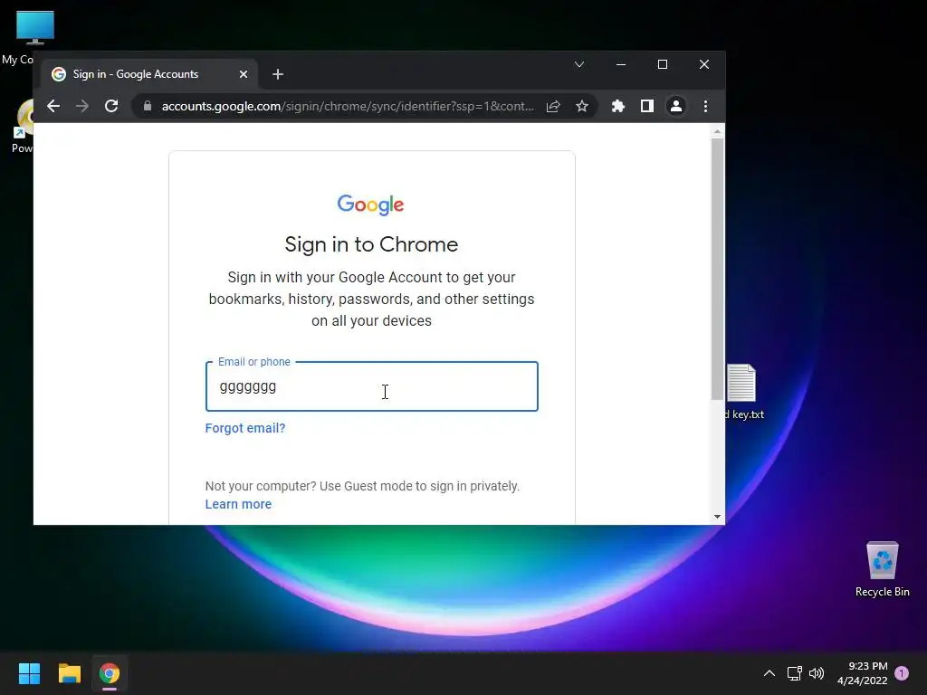The height and width of the screenshot is (695, 927).
Task: Click the scrollbar down arrow
Action: 717,517
